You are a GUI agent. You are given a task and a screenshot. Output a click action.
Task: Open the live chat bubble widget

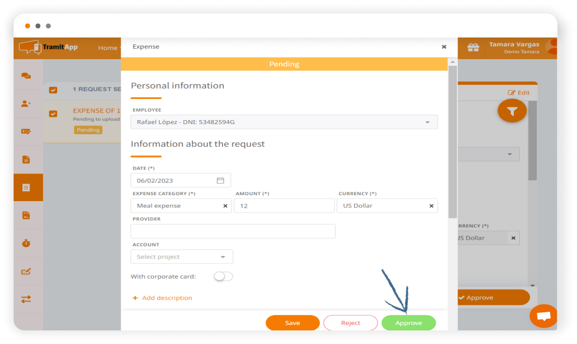click(x=543, y=316)
